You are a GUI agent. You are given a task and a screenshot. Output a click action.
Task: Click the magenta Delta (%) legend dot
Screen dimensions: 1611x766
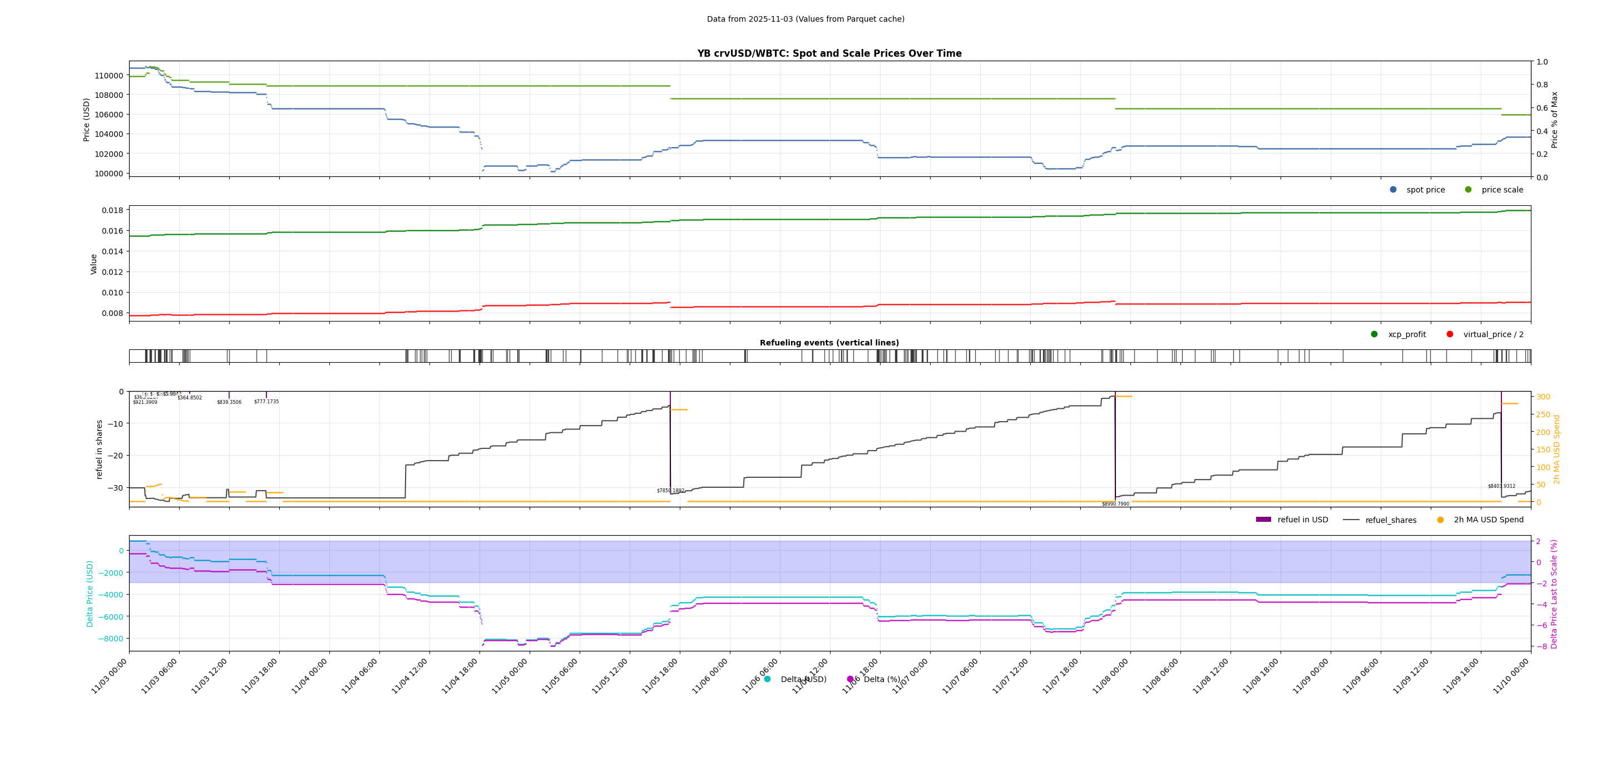850,679
